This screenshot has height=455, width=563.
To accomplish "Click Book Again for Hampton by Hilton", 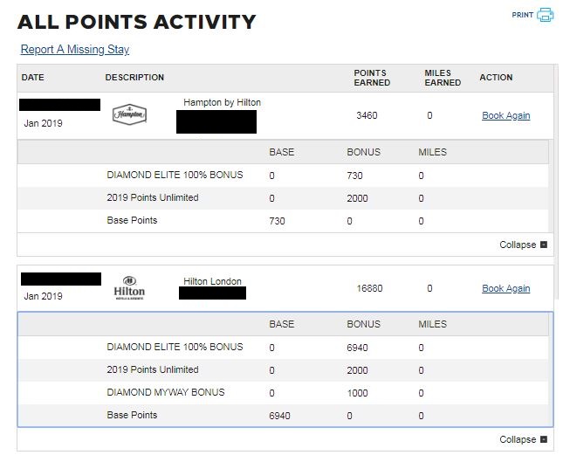I will [505, 115].
